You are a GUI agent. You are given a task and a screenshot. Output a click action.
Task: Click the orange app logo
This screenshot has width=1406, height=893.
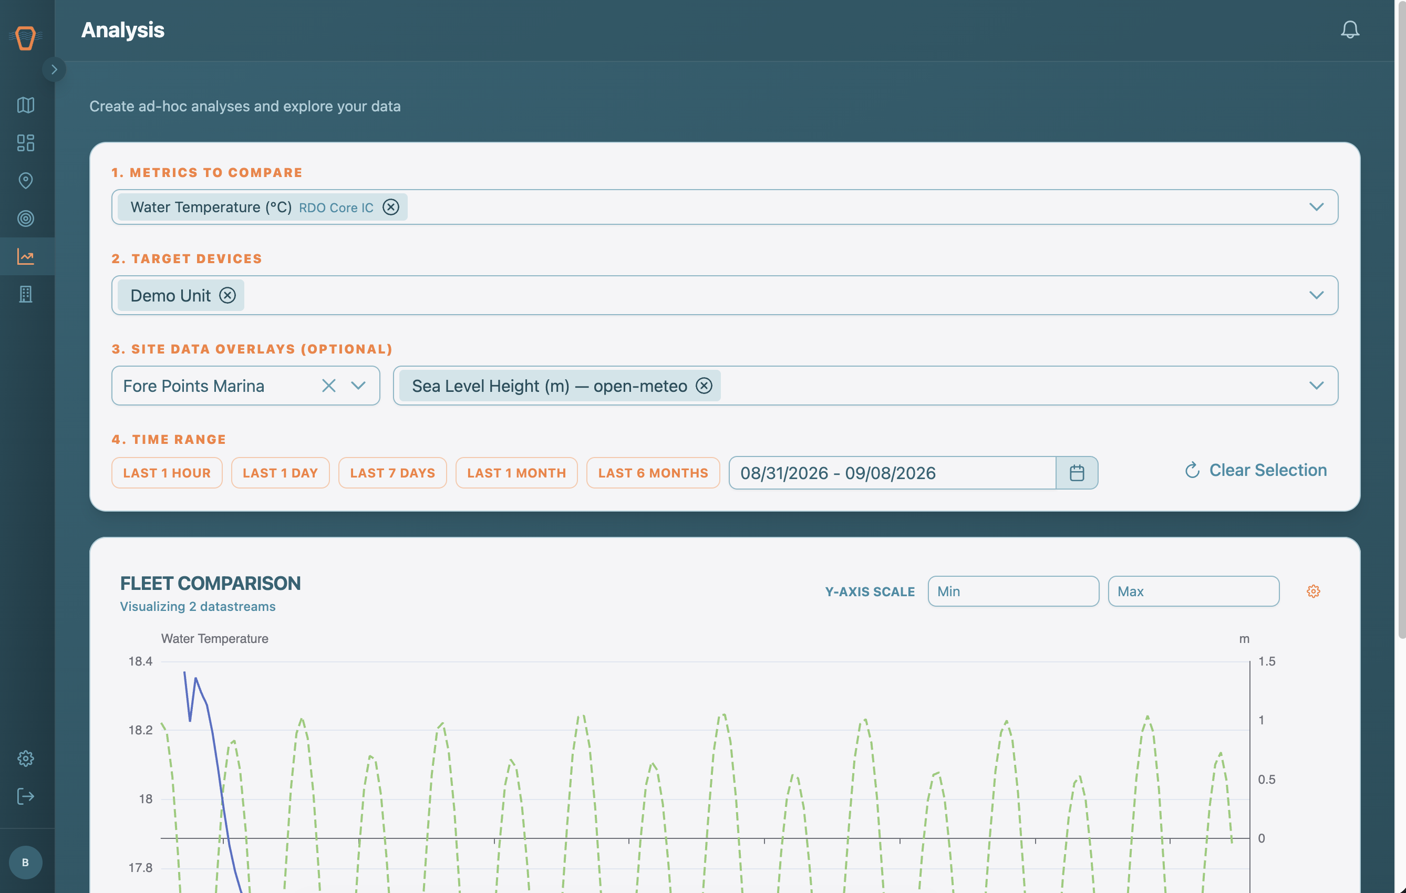26,38
